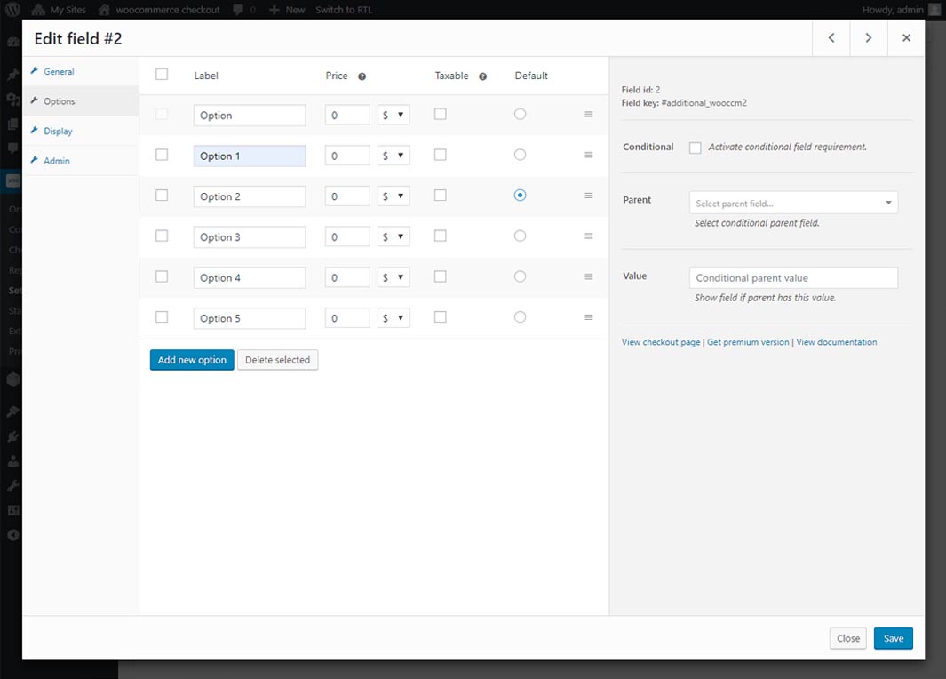Click drag handle for Option 4 row

click(x=588, y=276)
